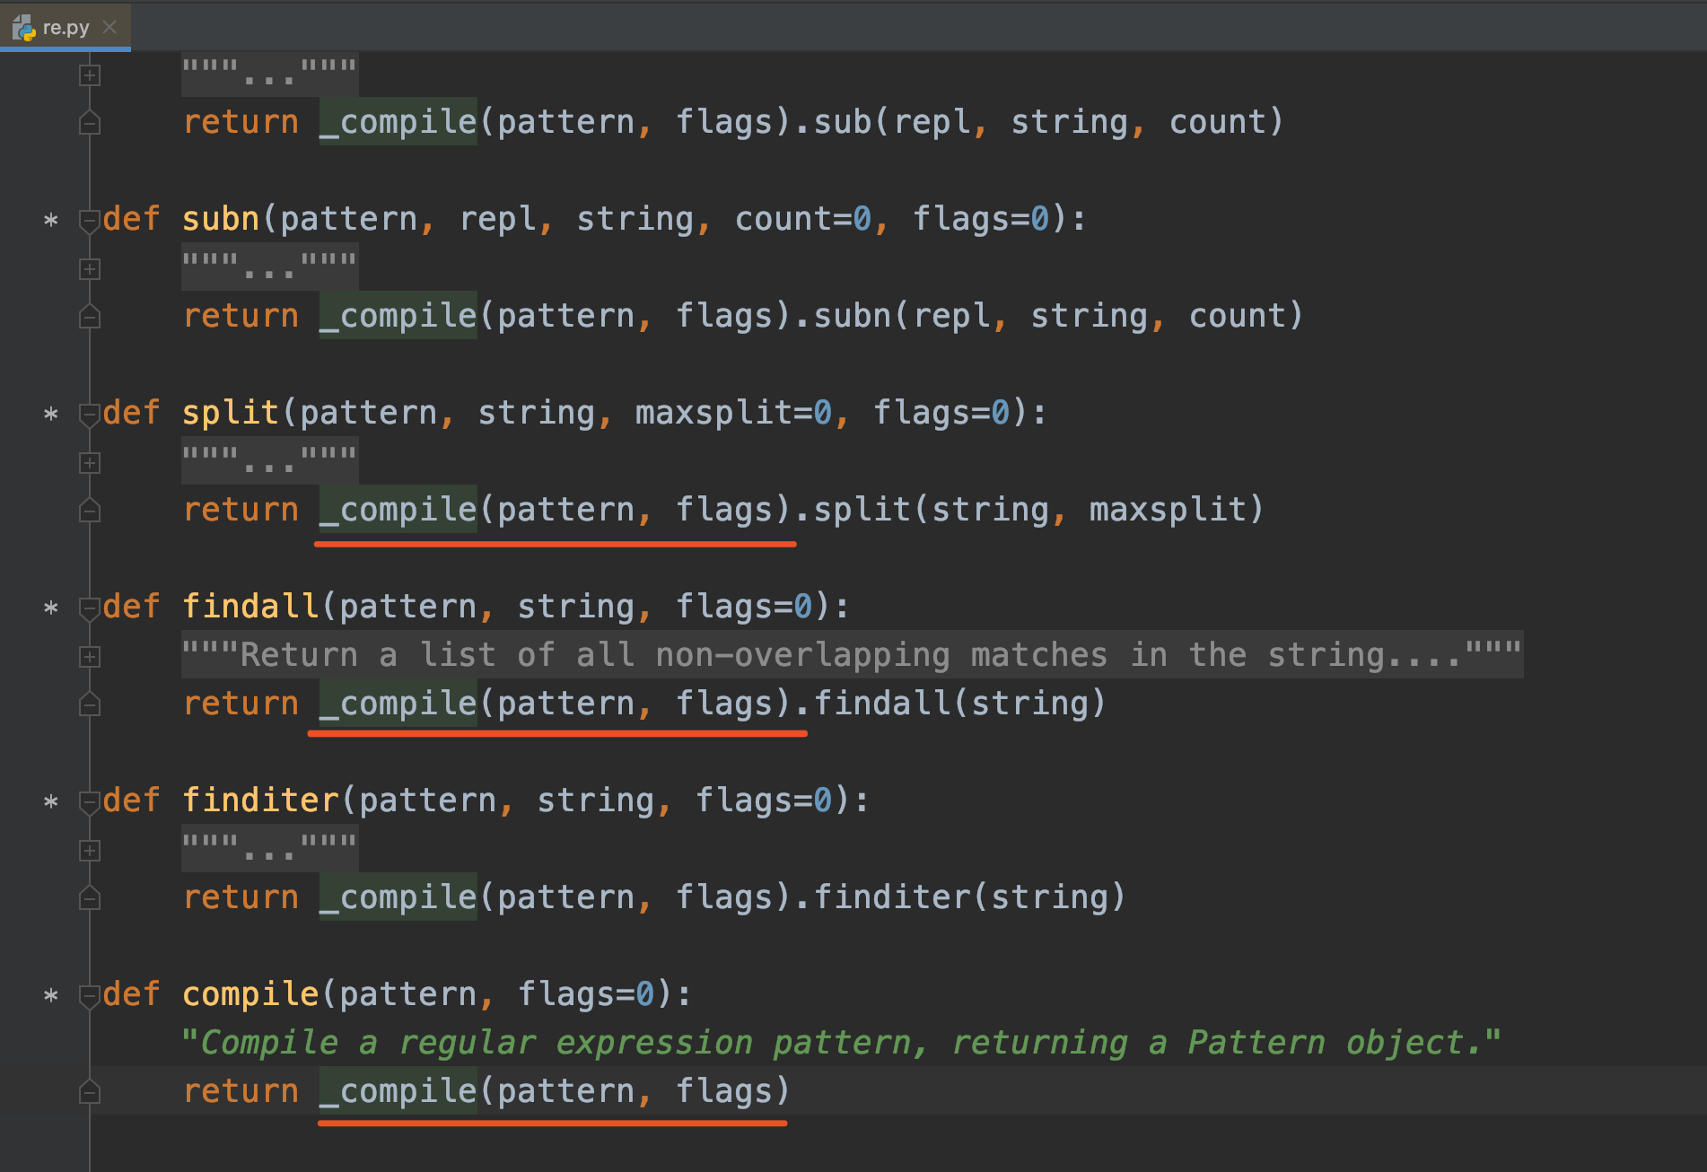The width and height of the screenshot is (1707, 1172).
Task: Collapse the finditer function fold arrow
Action: click(89, 802)
